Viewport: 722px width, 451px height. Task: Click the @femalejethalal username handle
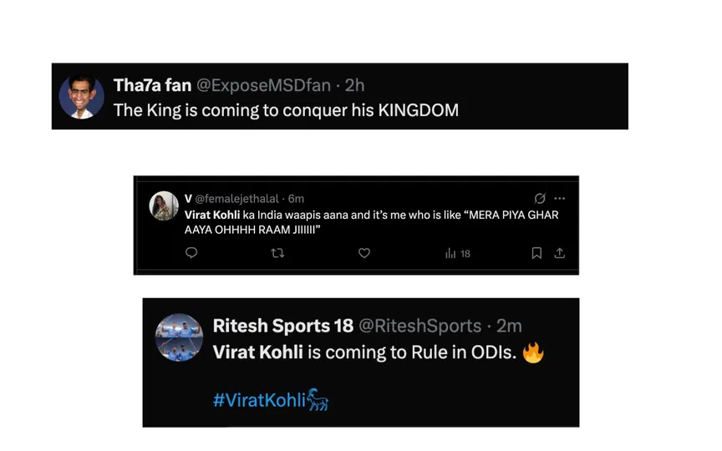(236, 199)
